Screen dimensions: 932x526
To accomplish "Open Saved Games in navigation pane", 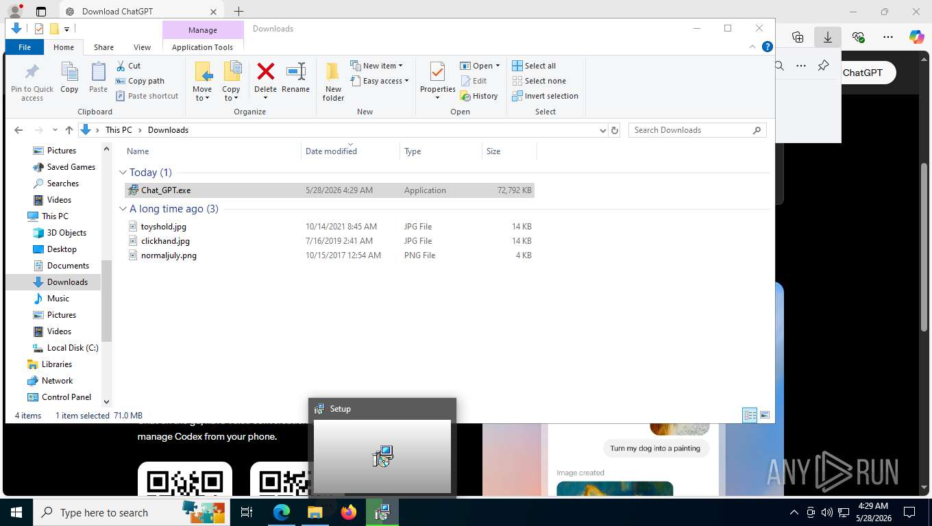I will pyautogui.click(x=64, y=167).
